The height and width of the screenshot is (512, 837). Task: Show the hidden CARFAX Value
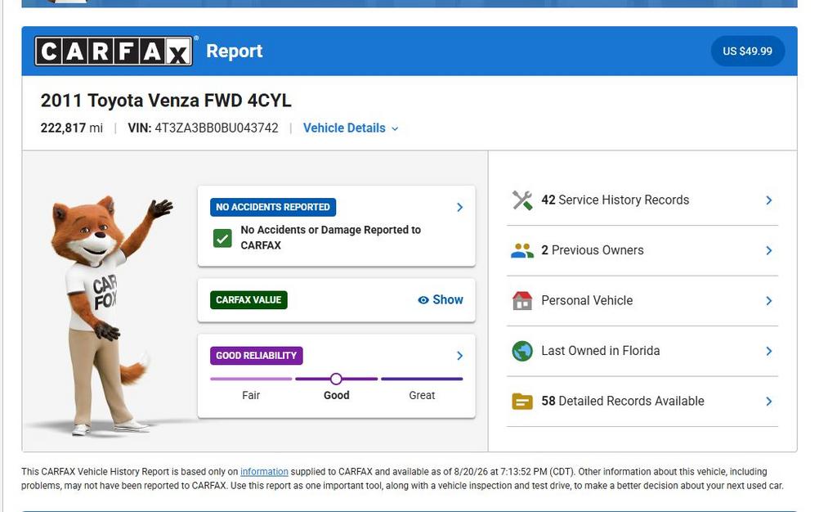[x=441, y=300]
